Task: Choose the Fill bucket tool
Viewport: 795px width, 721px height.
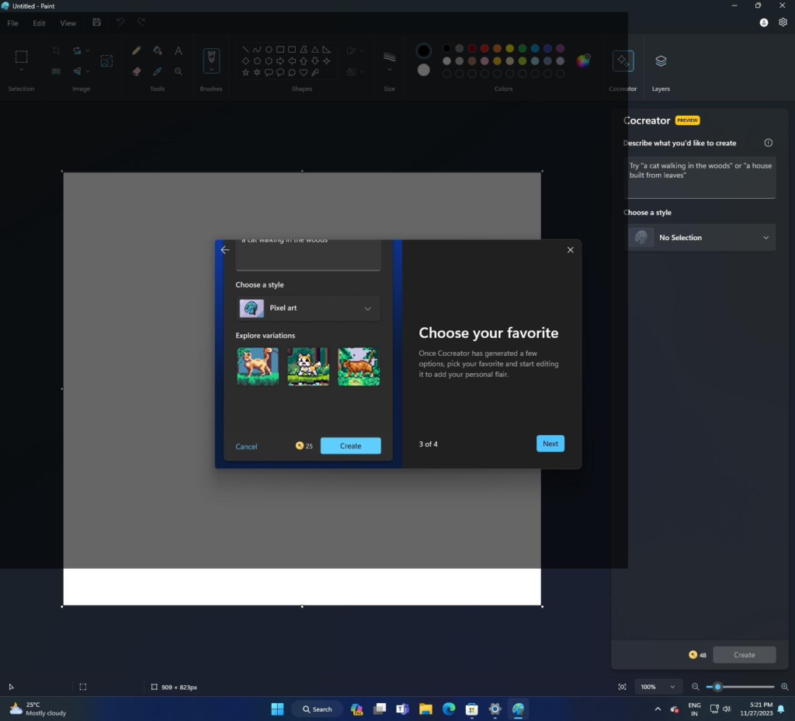Action: point(158,51)
